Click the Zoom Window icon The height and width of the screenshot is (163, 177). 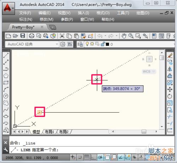point(138,36)
